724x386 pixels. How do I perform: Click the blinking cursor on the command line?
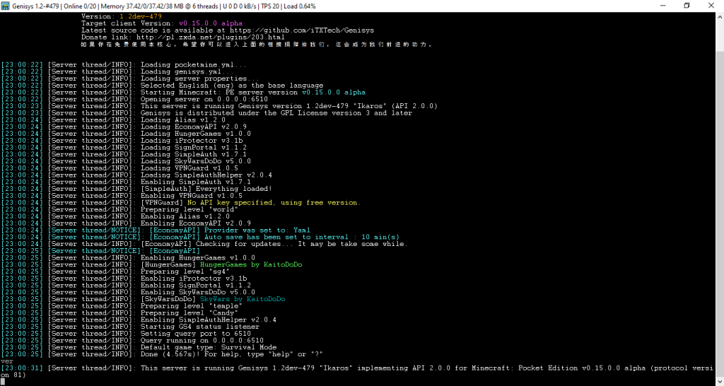[4, 382]
